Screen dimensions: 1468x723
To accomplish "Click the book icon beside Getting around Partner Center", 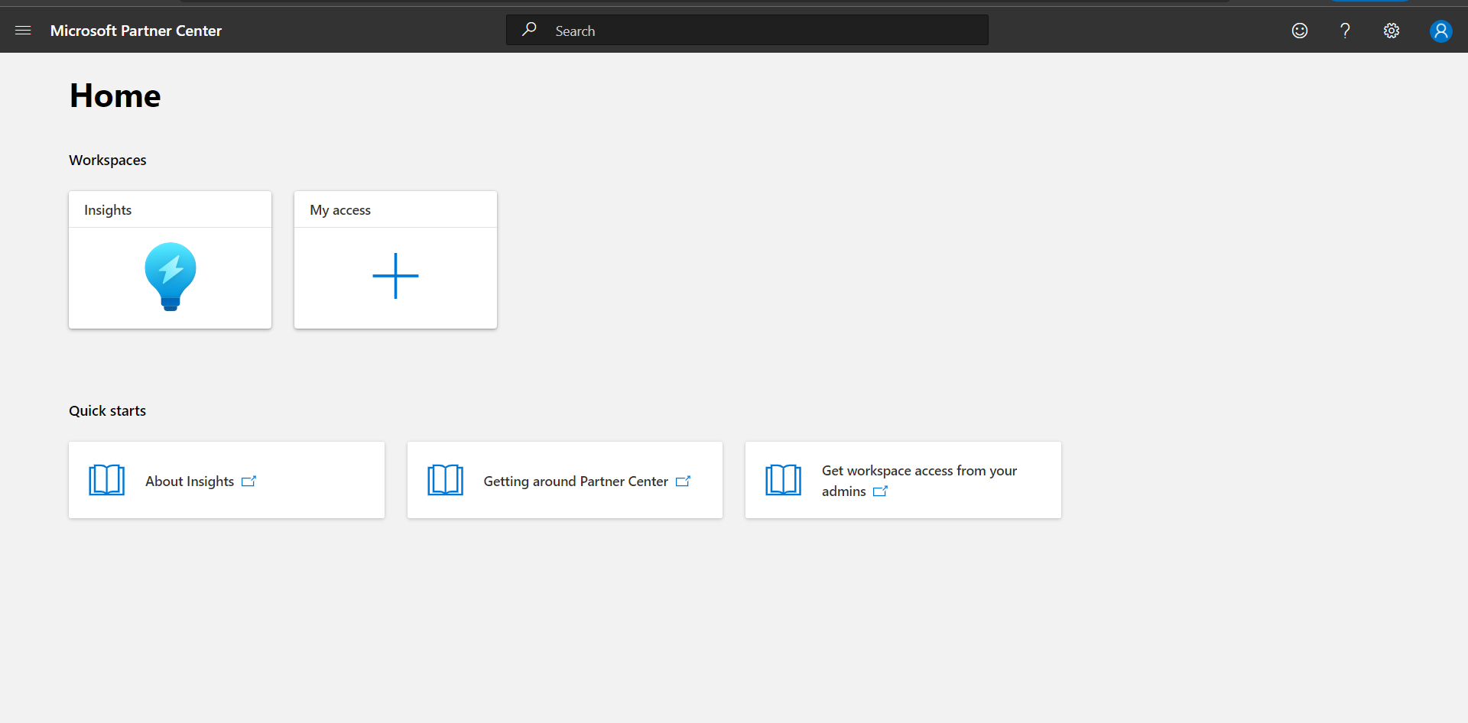I will pos(446,480).
